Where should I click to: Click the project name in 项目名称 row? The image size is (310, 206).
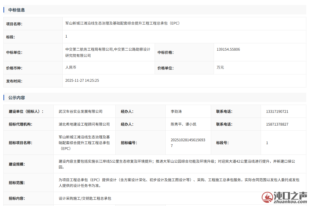(x=122, y=23)
